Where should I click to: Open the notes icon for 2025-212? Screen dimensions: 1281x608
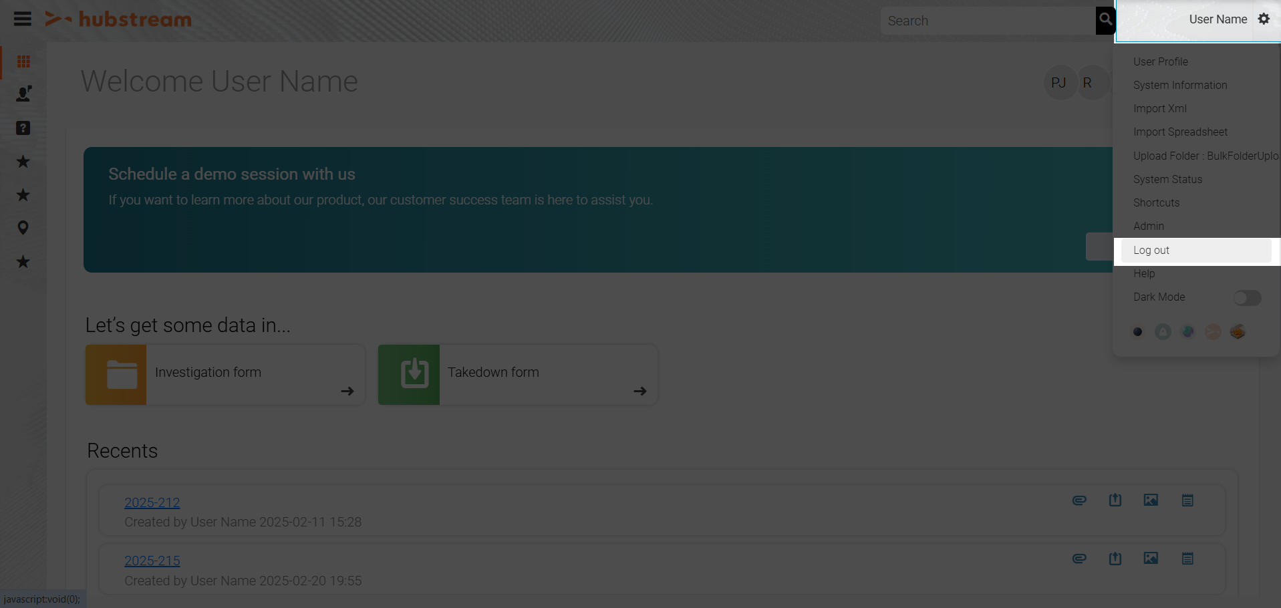pos(1187,500)
